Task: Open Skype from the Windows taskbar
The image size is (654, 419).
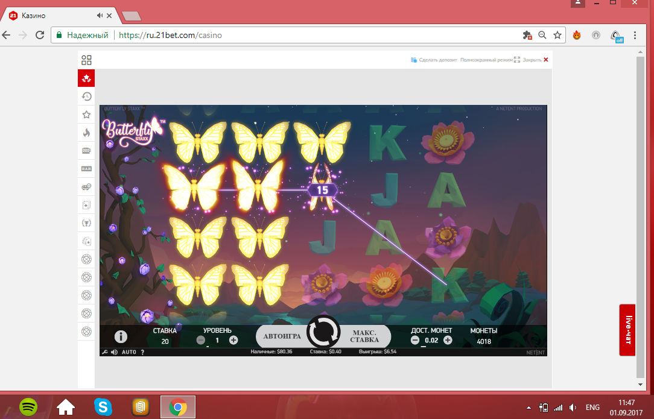Action: click(103, 407)
